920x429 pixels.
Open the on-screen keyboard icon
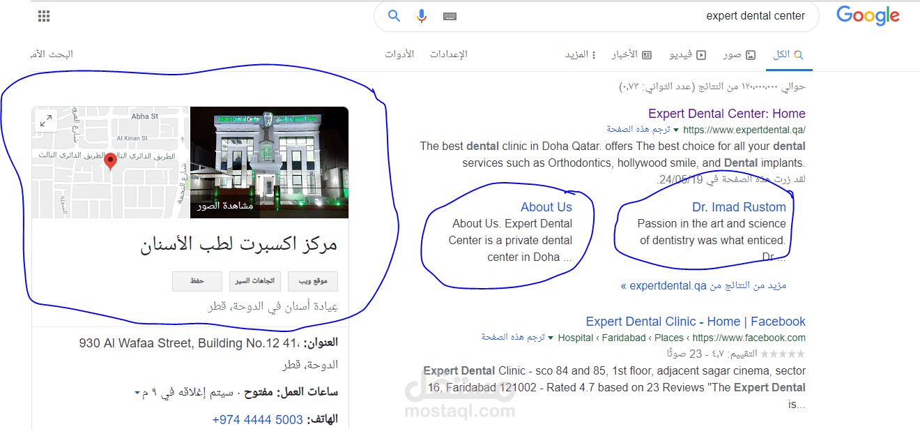[450, 16]
